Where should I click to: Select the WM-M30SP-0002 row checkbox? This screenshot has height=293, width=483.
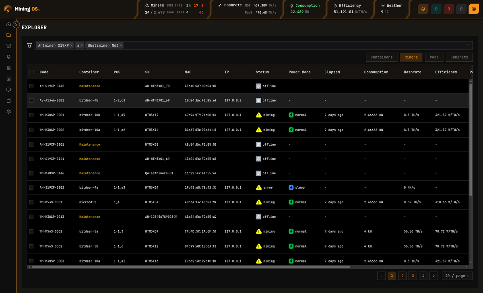tap(31, 130)
